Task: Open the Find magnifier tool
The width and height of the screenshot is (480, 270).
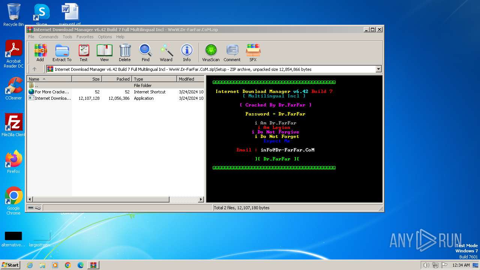Action: pos(145,53)
